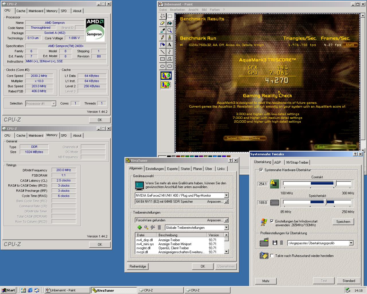Screen dimensions: 367x294
Task: Click the magnifier search icon in RivaTuner
Action: click(x=146, y=227)
